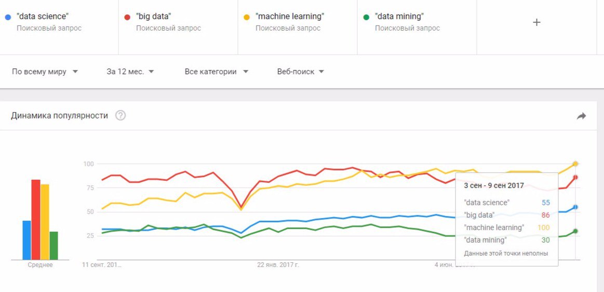The width and height of the screenshot is (604, 292).
Task: Open the help question mark icon
Action: pyautogui.click(x=120, y=115)
